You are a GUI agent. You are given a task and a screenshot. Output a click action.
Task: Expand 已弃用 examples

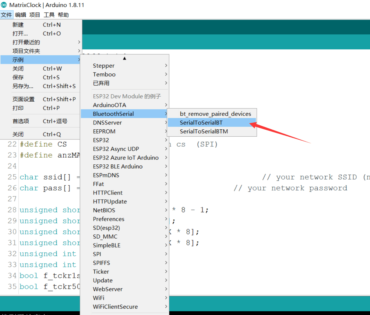[125, 83]
